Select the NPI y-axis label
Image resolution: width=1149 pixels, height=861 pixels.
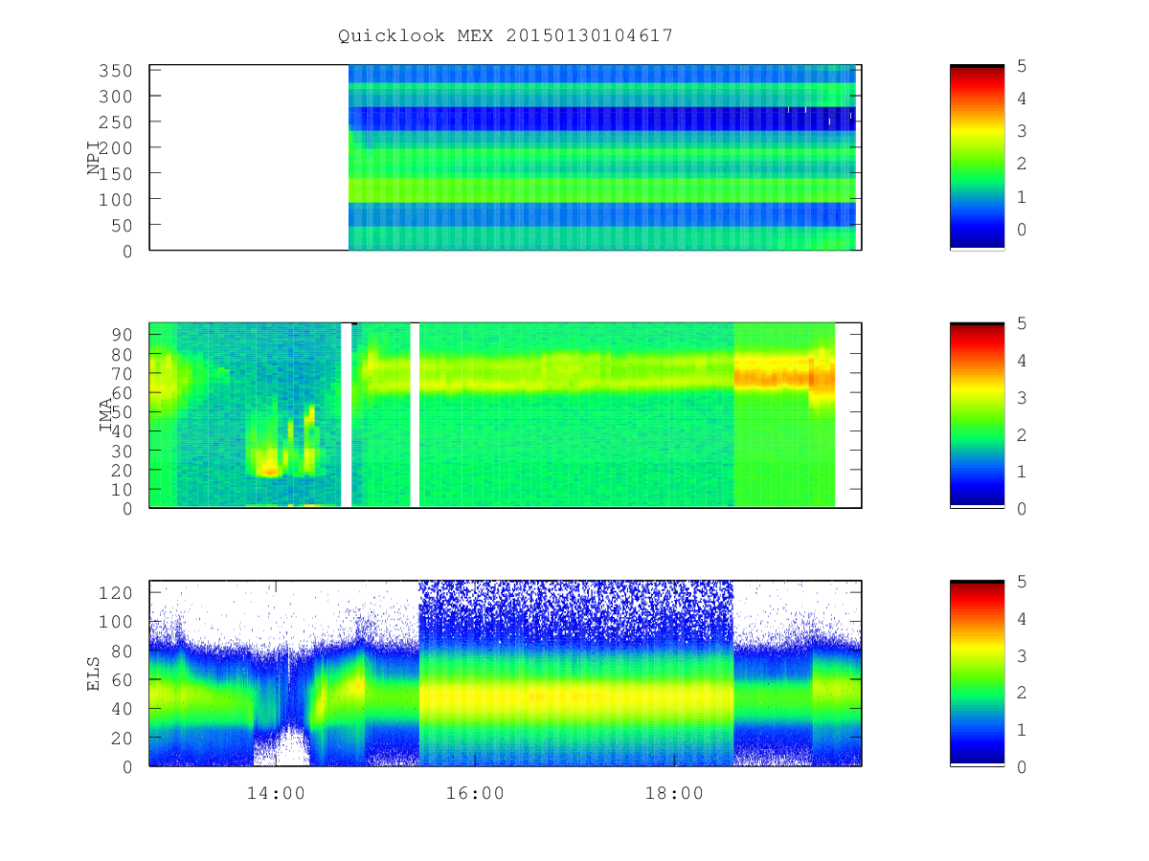(94, 158)
